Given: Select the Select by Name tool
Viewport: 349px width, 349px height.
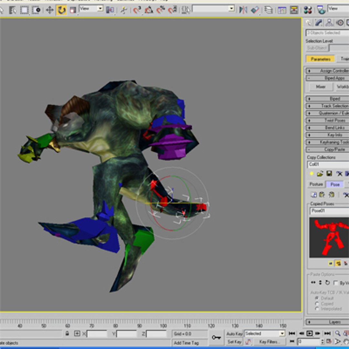Looking at the screenshot, I should (x=13, y=10).
